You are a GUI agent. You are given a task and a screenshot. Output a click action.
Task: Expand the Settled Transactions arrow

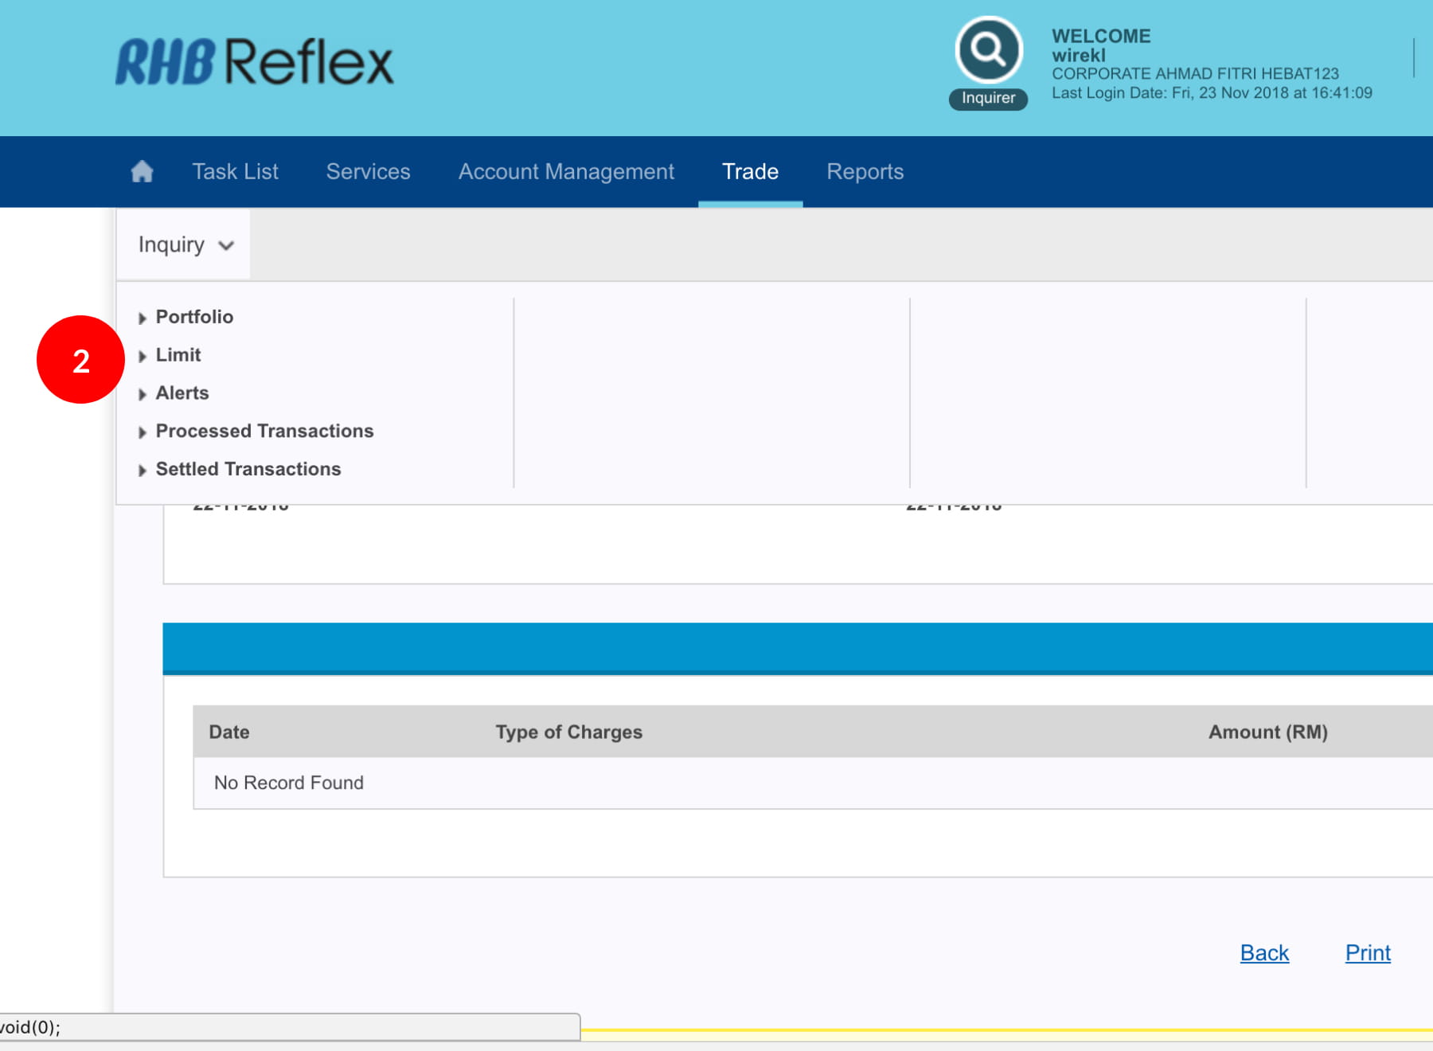pyautogui.click(x=143, y=471)
